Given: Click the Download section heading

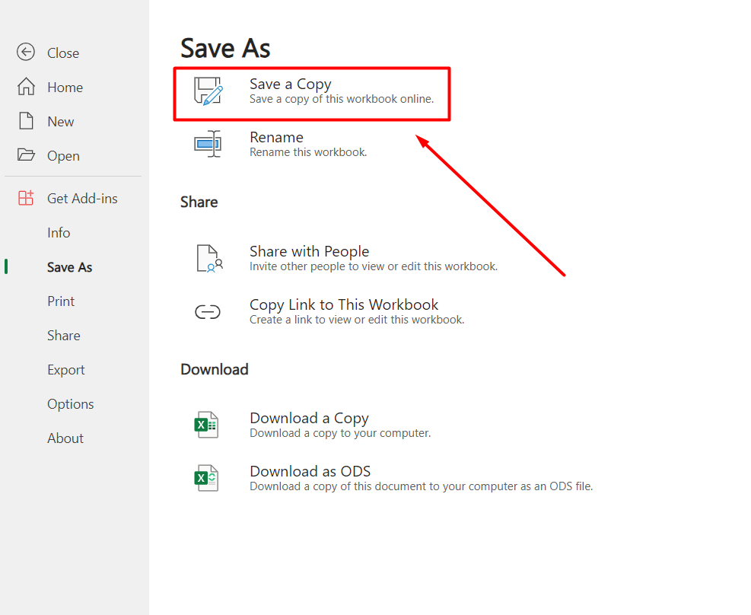Looking at the screenshot, I should [214, 369].
